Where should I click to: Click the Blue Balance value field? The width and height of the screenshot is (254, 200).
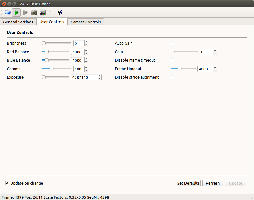pyautogui.click(x=78, y=60)
